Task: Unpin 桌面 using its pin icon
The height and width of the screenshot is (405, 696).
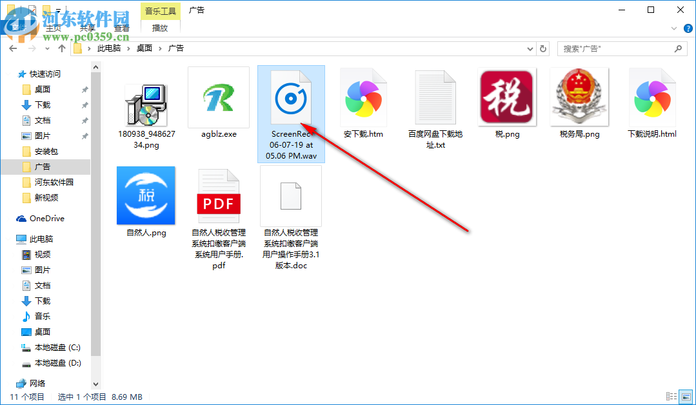Action: tap(85, 90)
